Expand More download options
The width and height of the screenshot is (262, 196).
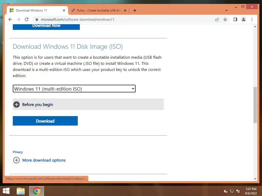(x=39, y=160)
